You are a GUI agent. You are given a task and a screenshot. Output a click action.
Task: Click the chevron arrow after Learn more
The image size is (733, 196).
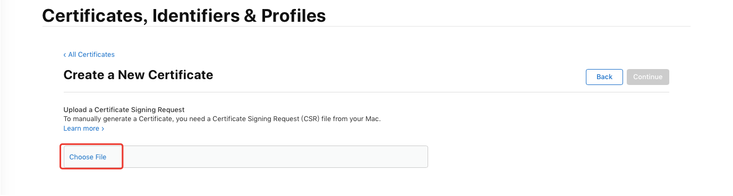[103, 129]
